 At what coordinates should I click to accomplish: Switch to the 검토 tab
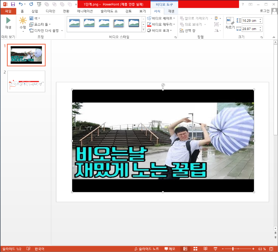[x=128, y=11]
